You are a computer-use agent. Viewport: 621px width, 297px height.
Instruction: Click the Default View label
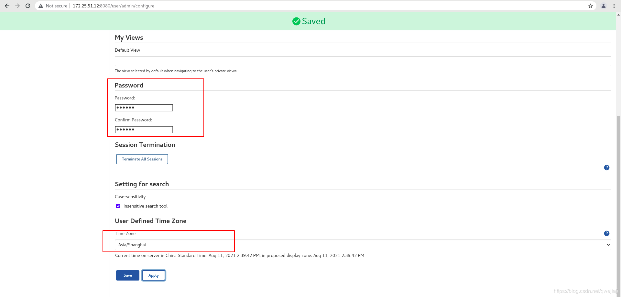tap(127, 50)
